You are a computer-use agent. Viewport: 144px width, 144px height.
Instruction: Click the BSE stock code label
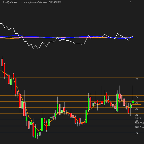point(55,2)
